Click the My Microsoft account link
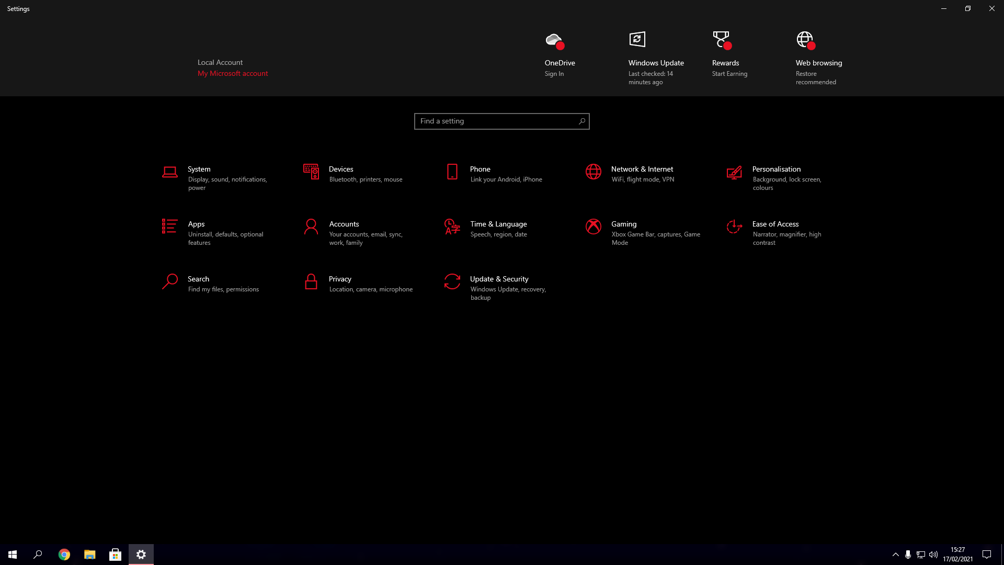The height and width of the screenshot is (565, 1004). [233, 73]
